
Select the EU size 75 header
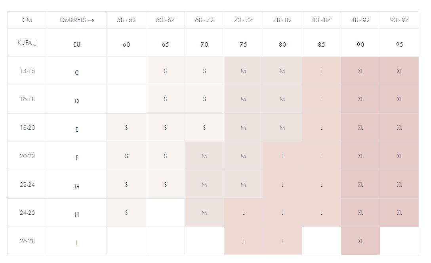point(243,45)
